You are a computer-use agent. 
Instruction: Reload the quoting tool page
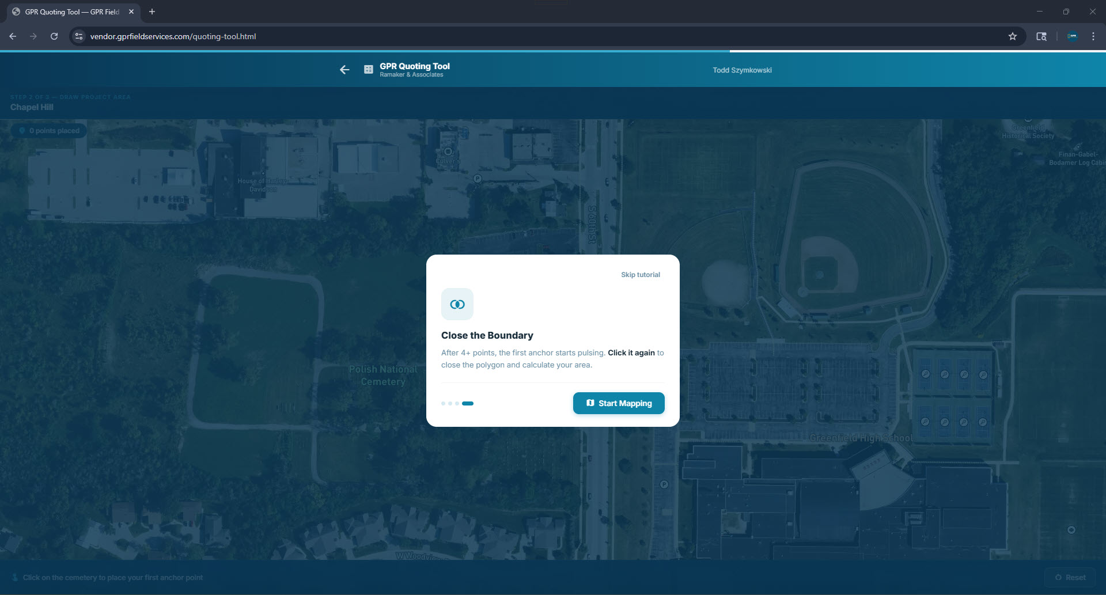click(54, 36)
